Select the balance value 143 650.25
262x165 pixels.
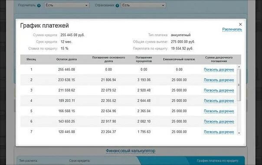[66, 121]
